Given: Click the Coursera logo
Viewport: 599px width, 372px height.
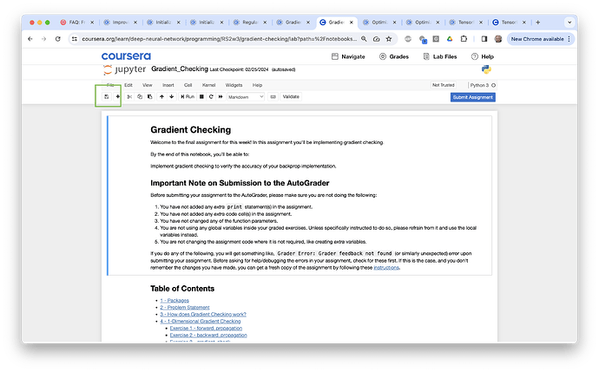Looking at the screenshot, I should tap(126, 56).
